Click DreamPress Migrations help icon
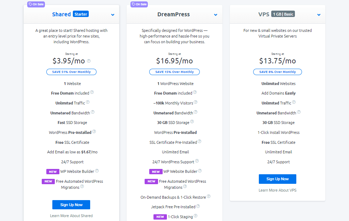Screen dimensions: 349x221 (x=185, y=186)
